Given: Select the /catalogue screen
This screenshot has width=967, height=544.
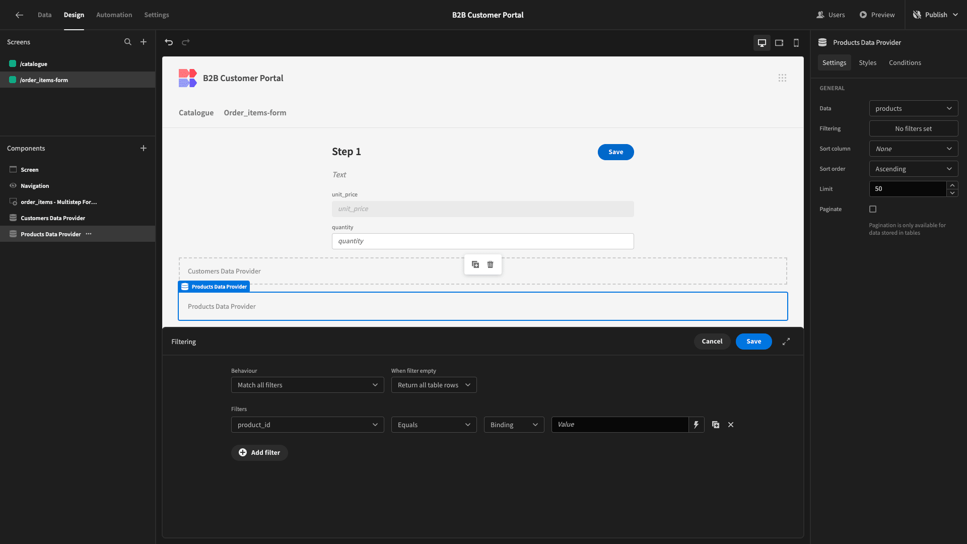Looking at the screenshot, I should point(78,64).
